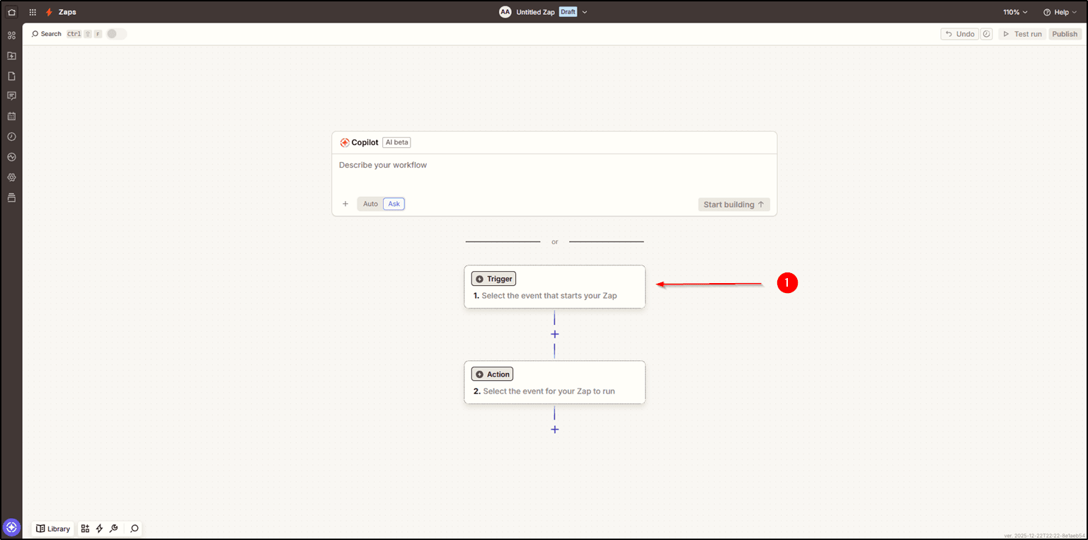The height and width of the screenshot is (540, 1088).
Task: Click the Home icon in top-left corner
Action: (11, 12)
